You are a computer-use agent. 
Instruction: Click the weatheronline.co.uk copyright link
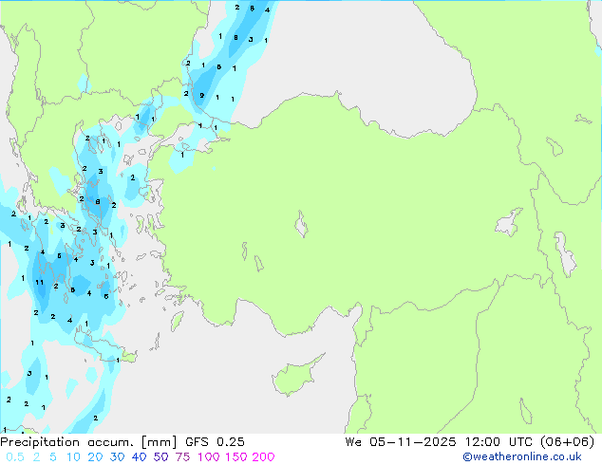[521, 456]
